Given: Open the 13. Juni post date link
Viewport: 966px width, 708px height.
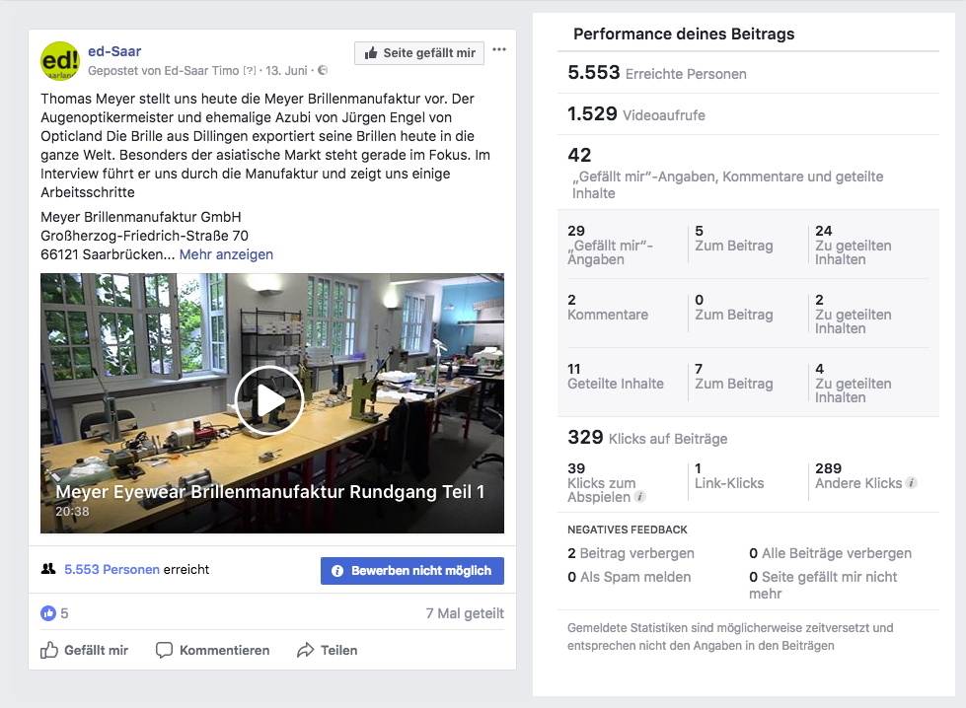Looking at the screenshot, I should pyautogui.click(x=286, y=71).
